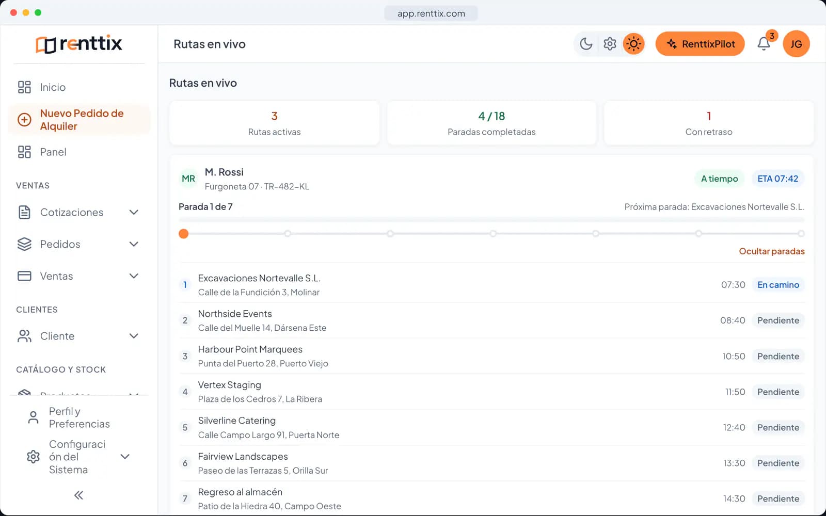Click the MR driver avatar
The height and width of the screenshot is (516, 826).
click(188, 179)
